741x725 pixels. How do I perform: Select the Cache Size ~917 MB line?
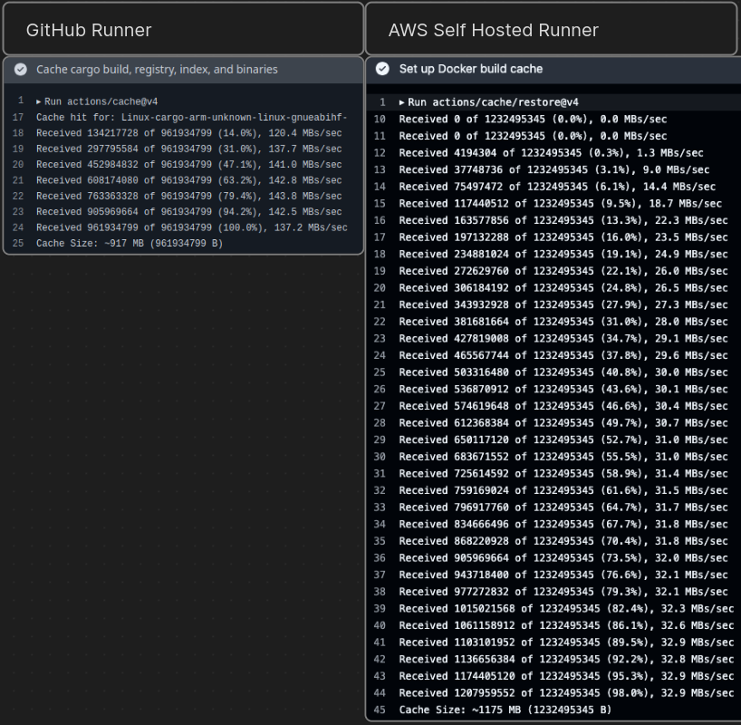click(x=130, y=243)
